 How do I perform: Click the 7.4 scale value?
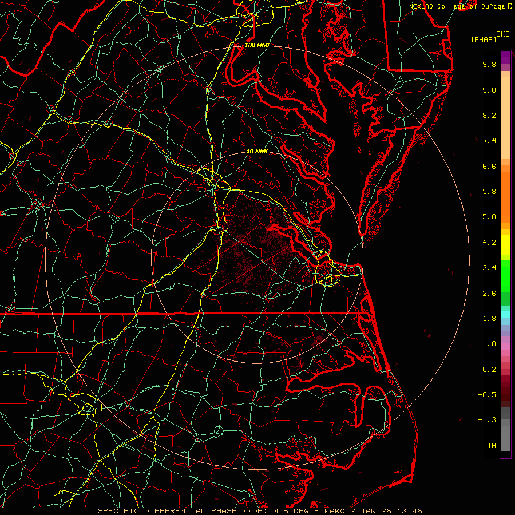489,141
